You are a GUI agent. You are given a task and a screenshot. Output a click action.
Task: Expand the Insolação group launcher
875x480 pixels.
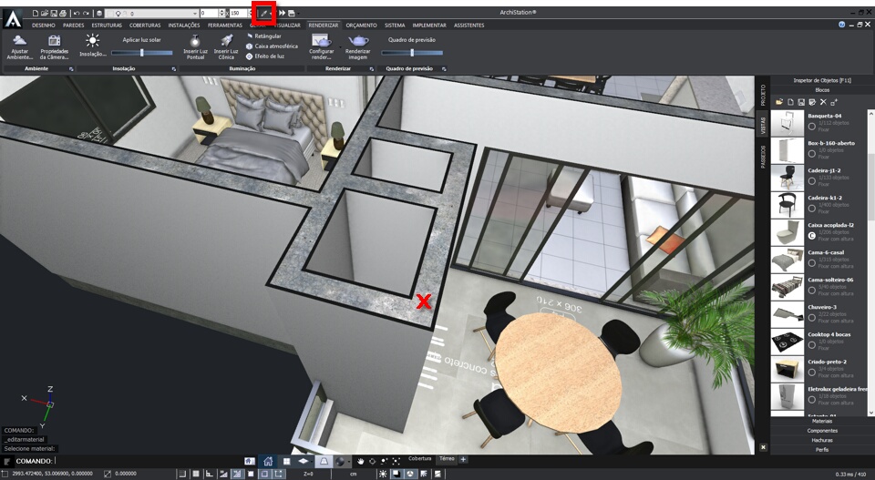174,68
